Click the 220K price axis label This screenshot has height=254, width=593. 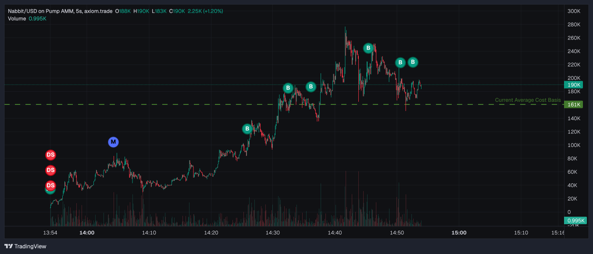tap(575, 64)
